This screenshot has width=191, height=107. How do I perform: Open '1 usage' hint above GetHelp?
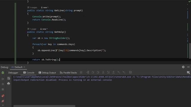(32, 29)
